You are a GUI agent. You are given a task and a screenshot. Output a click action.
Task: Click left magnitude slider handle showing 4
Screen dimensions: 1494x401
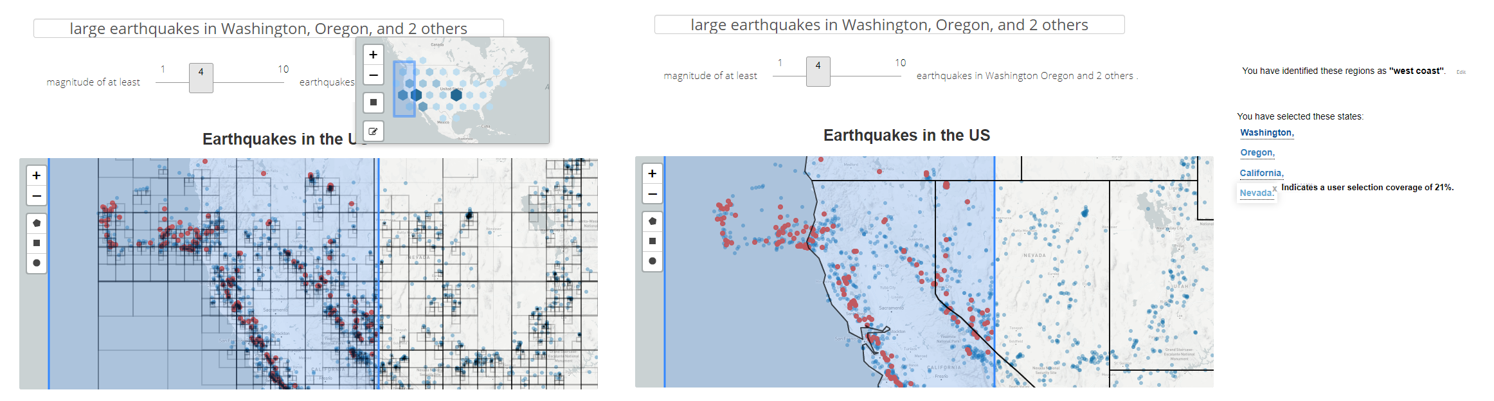[x=201, y=78]
